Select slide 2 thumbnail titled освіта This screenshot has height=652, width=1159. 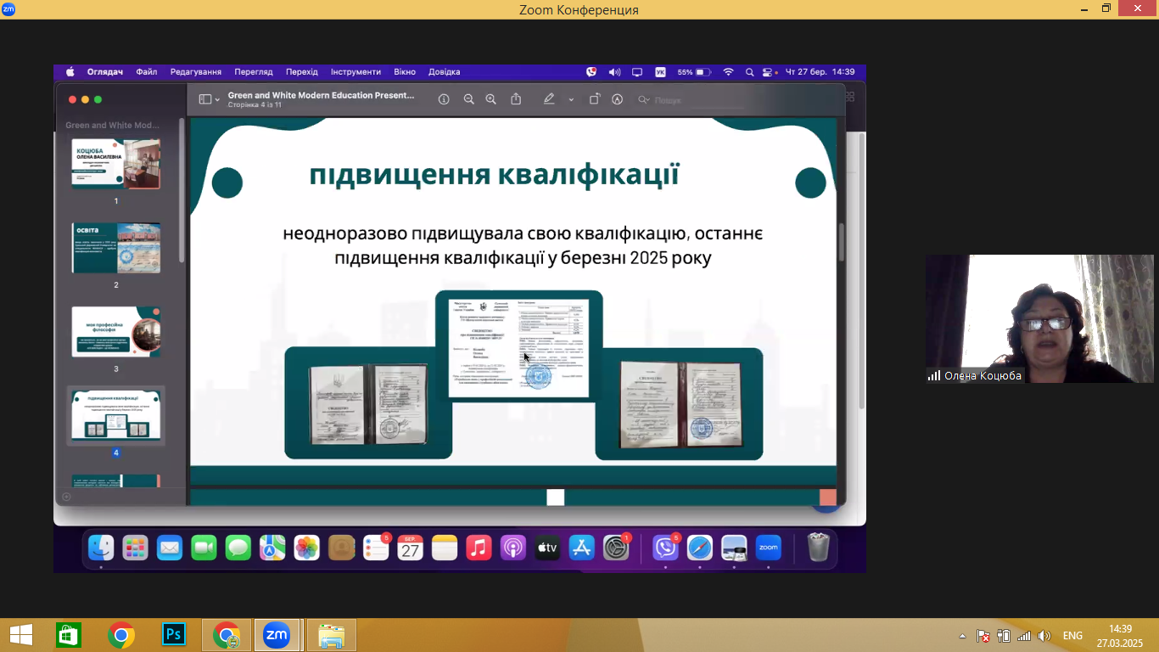coord(116,248)
